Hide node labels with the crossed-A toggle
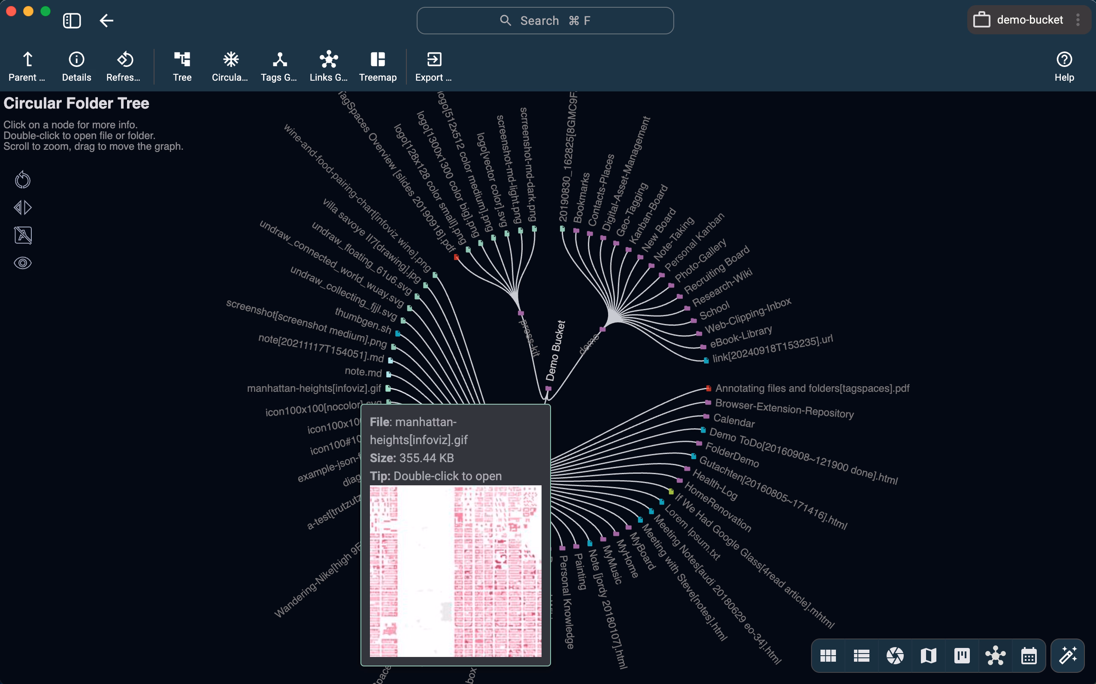Image resolution: width=1096 pixels, height=684 pixels. click(x=22, y=235)
